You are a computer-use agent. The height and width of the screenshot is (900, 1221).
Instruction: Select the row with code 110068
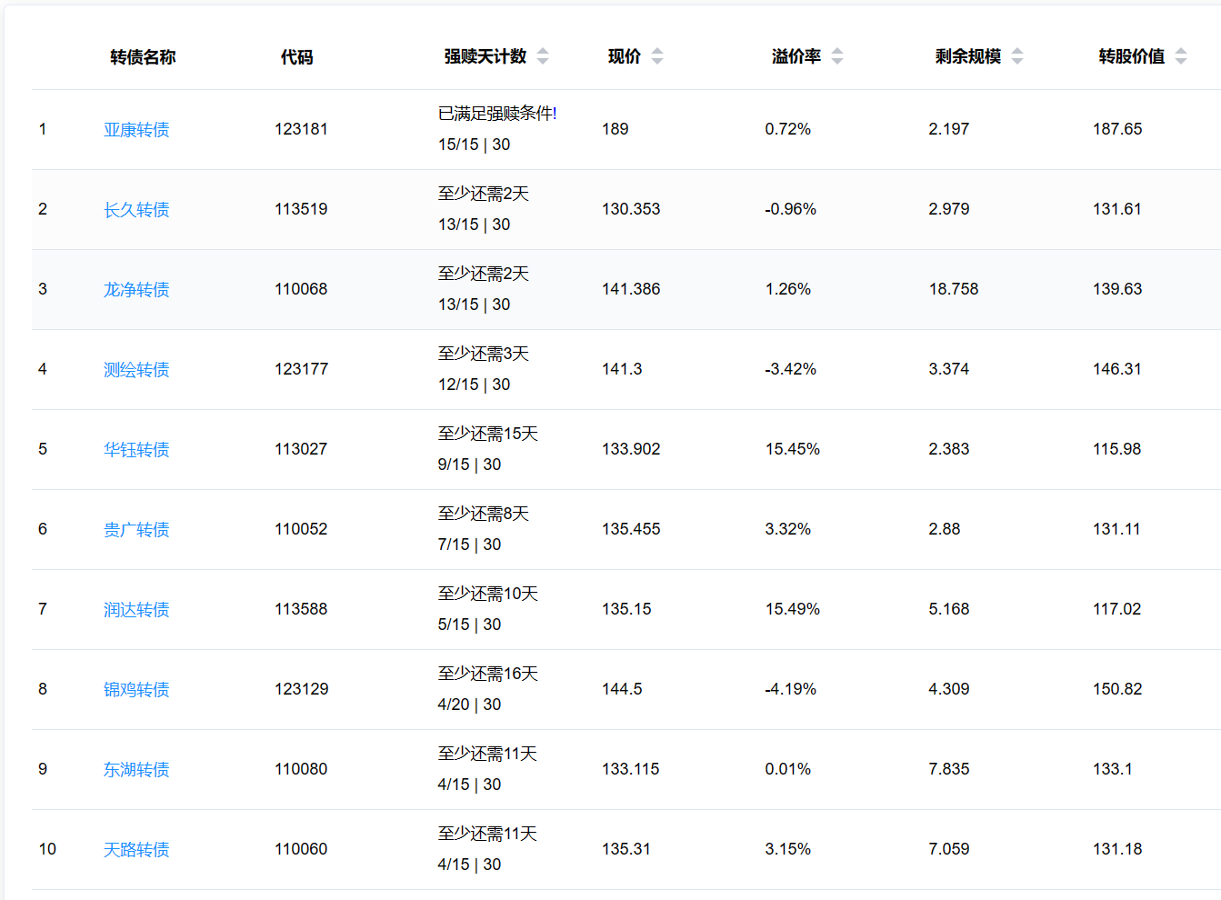pyautogui.click(x=301, y=289)
